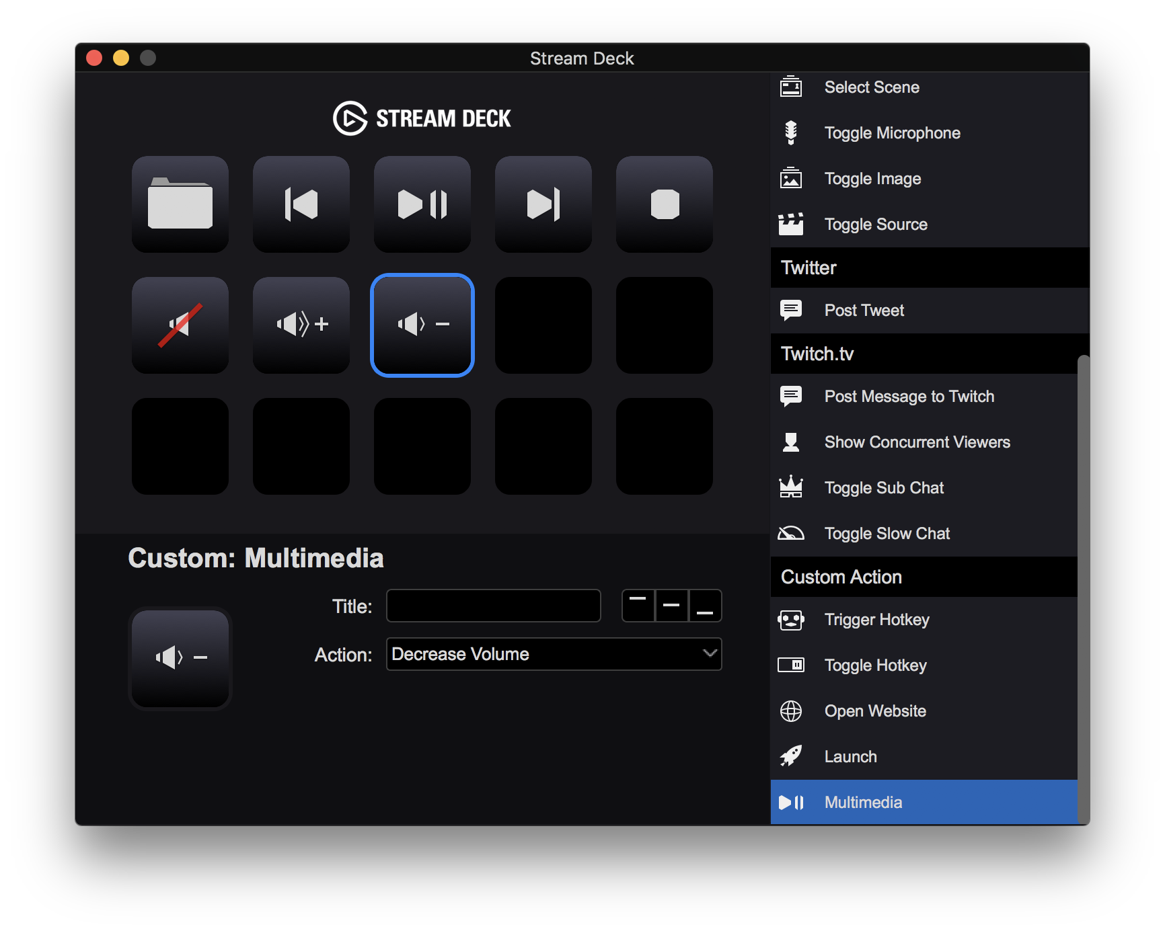The image size is (1165, 933).
Task: Minimize the Stream Deck window
Action: pos(121,58)
